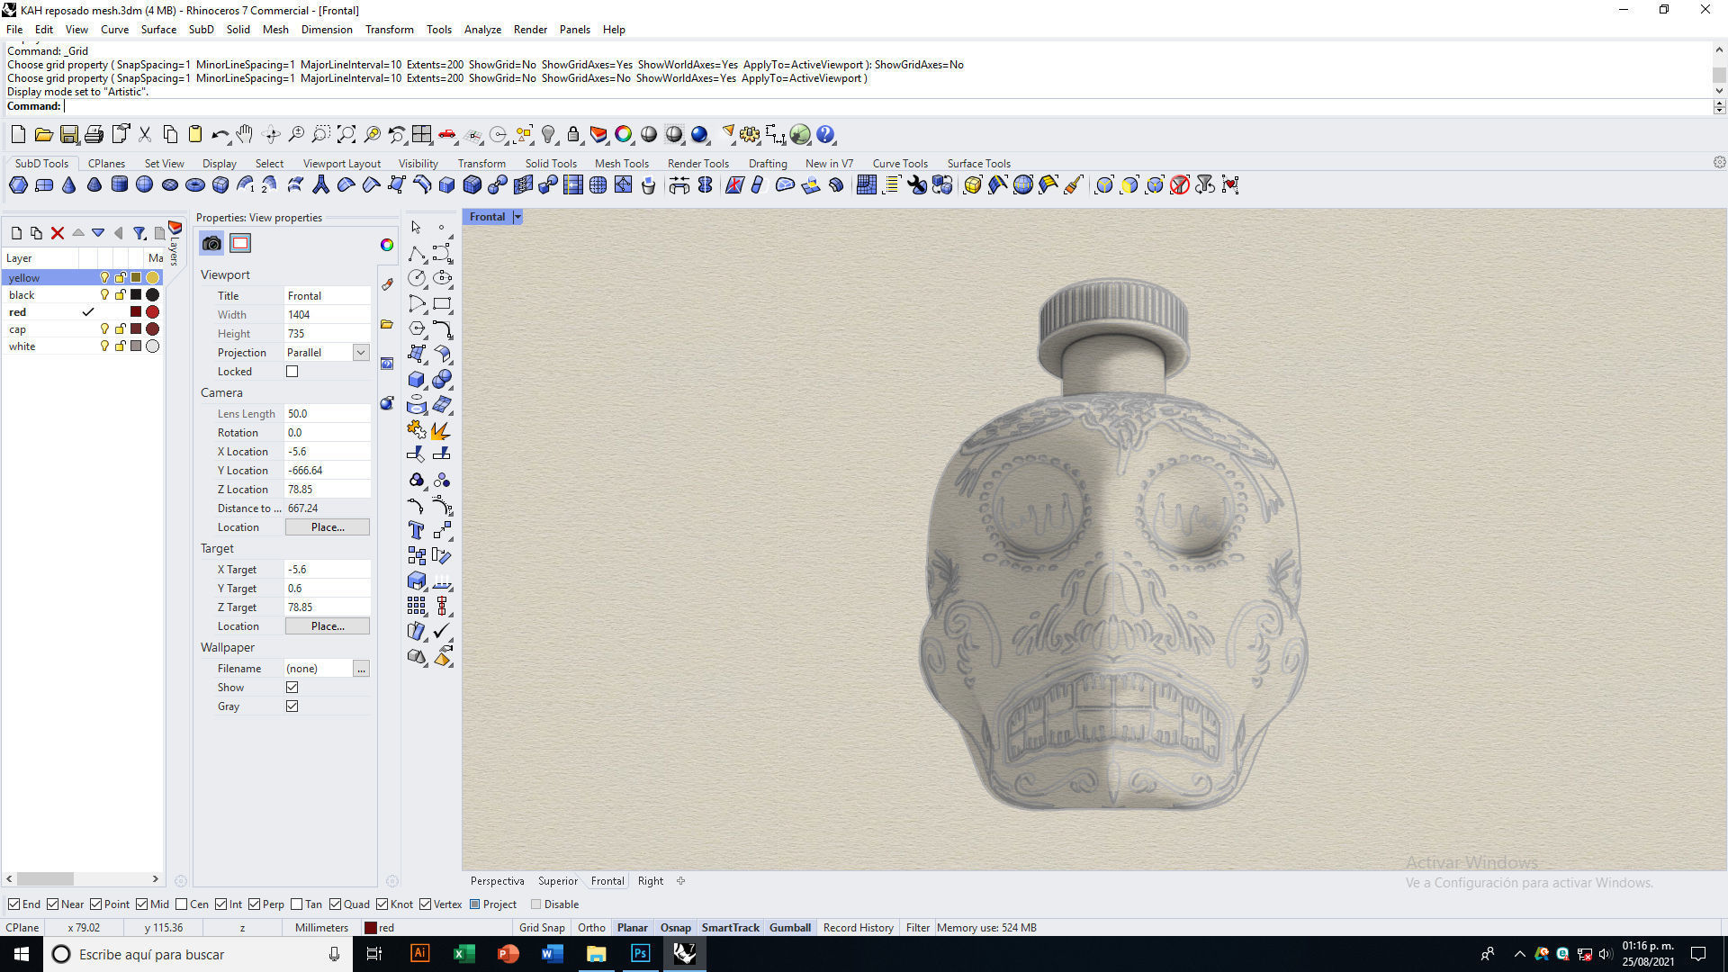The height and width of the screenshot is (972, 1728).
Task: Toggle the End osnap checkbox
Action: click(x=13, y=904)
